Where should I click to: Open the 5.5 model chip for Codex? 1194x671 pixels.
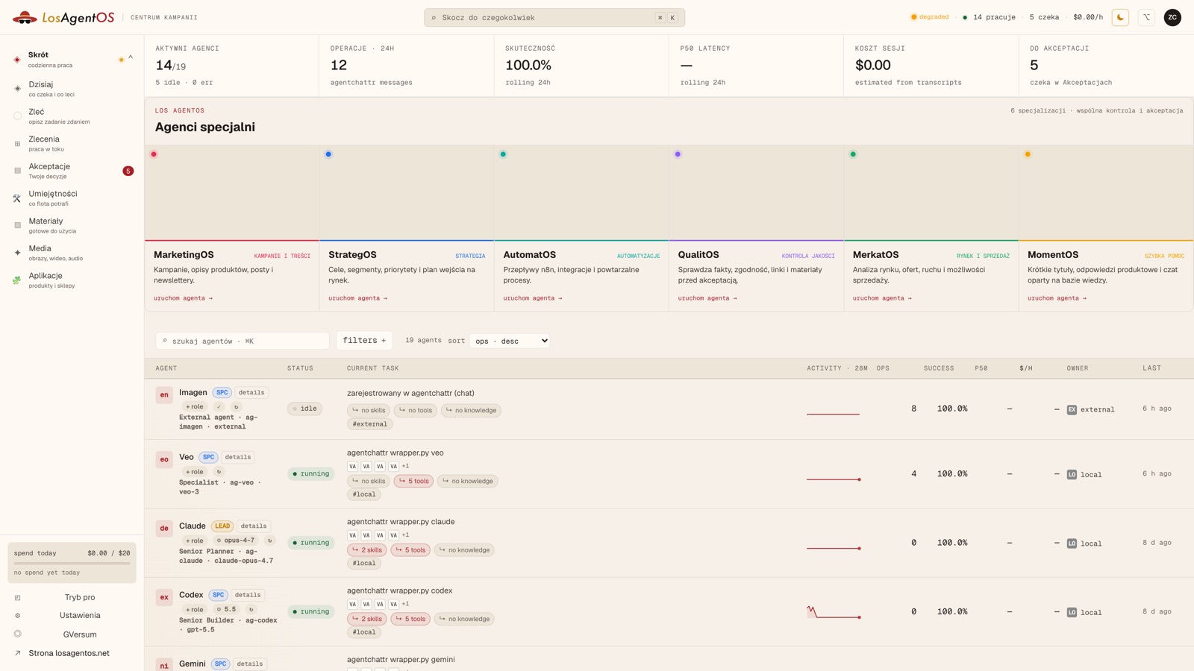(x=226, y=610)
